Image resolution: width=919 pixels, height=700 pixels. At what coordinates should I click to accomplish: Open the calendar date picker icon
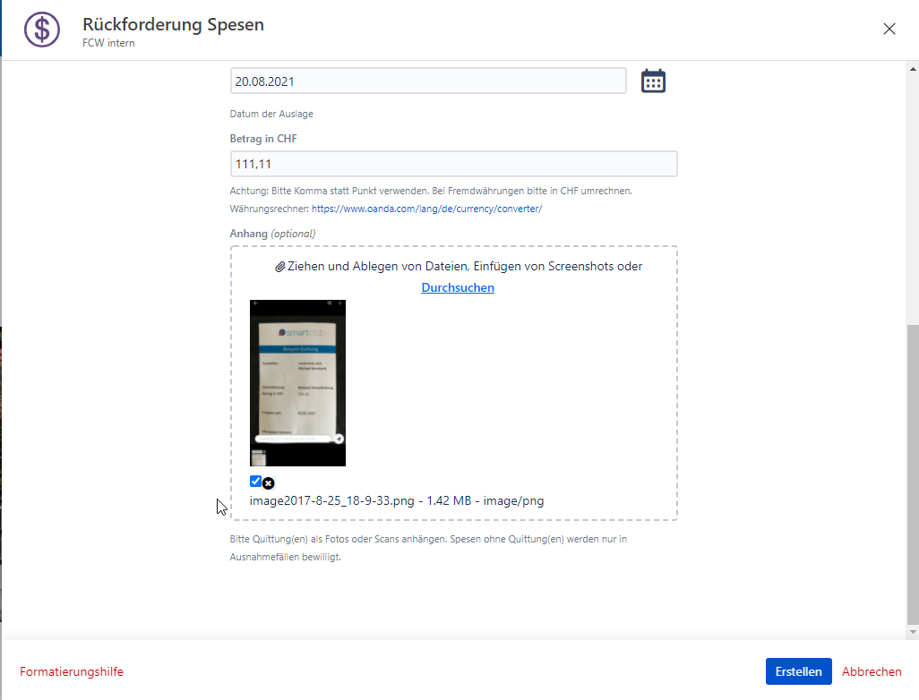653,81
